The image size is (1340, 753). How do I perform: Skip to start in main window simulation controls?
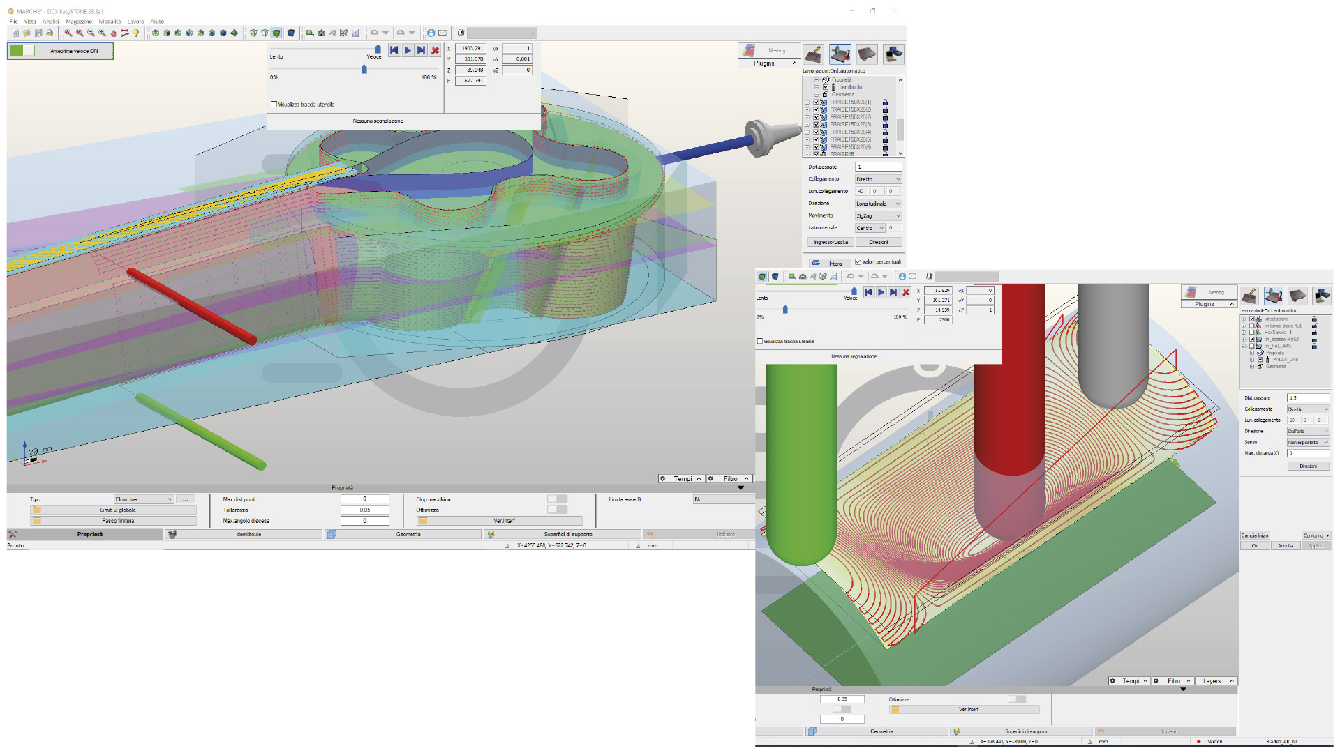click(394, 50)
